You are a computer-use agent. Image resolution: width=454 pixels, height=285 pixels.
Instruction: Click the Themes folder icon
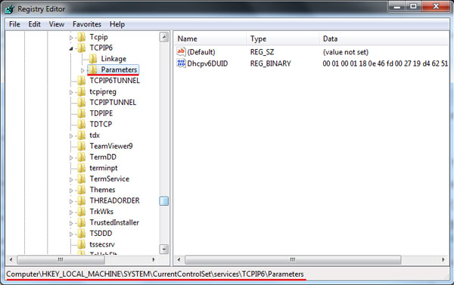(82, 190)
